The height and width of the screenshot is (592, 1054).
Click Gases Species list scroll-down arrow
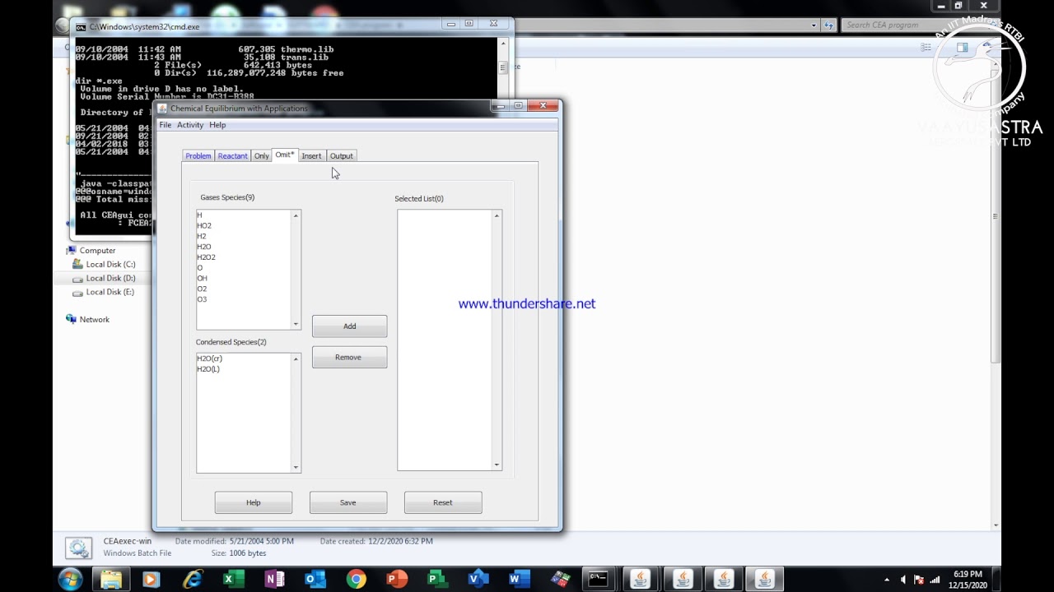[296, 324]
